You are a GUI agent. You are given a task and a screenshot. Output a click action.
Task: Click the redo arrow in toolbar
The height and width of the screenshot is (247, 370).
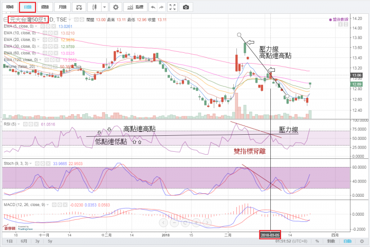(x=162, y=8)
